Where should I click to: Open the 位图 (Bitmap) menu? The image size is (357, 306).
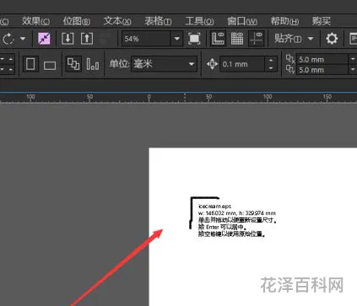(x=77, y=21)
